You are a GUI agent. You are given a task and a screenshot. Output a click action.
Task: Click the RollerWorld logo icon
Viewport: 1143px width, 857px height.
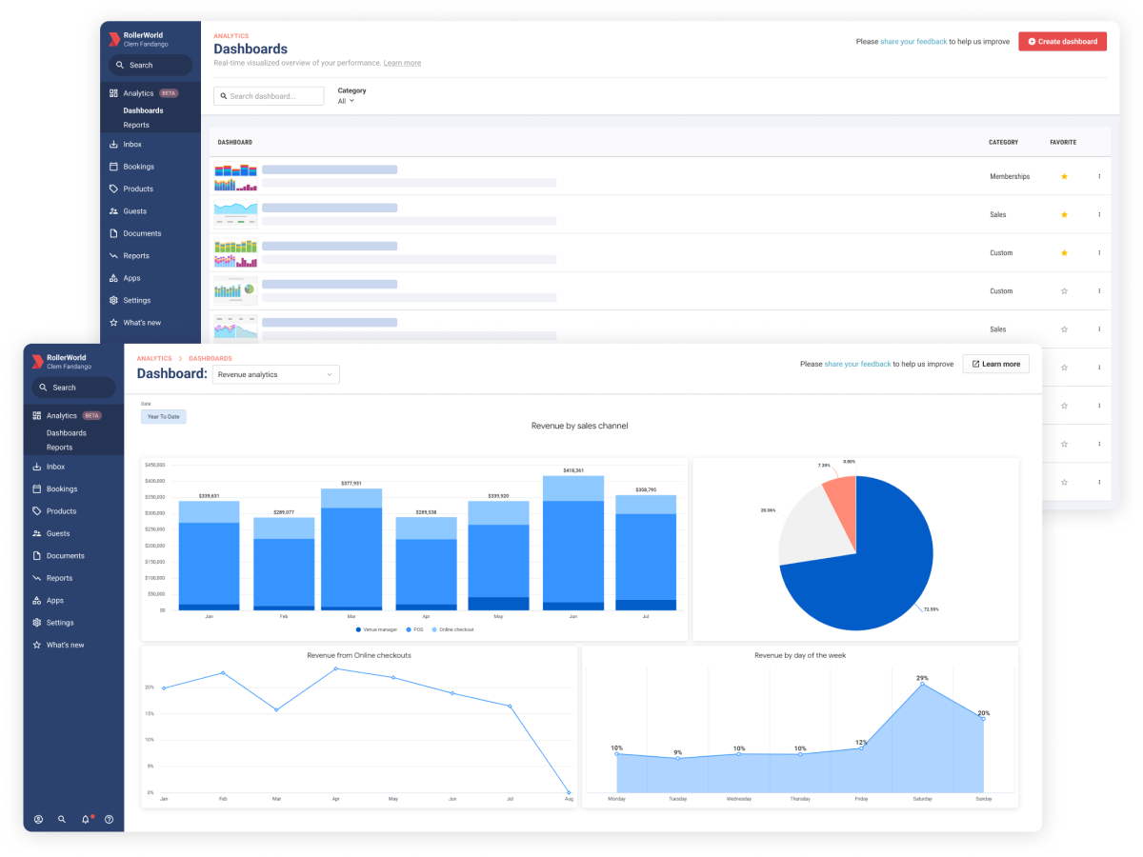(x=37, y=361)
